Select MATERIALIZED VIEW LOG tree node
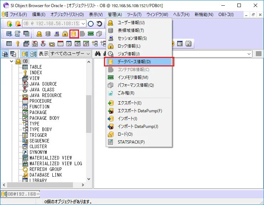 (56, 163)
